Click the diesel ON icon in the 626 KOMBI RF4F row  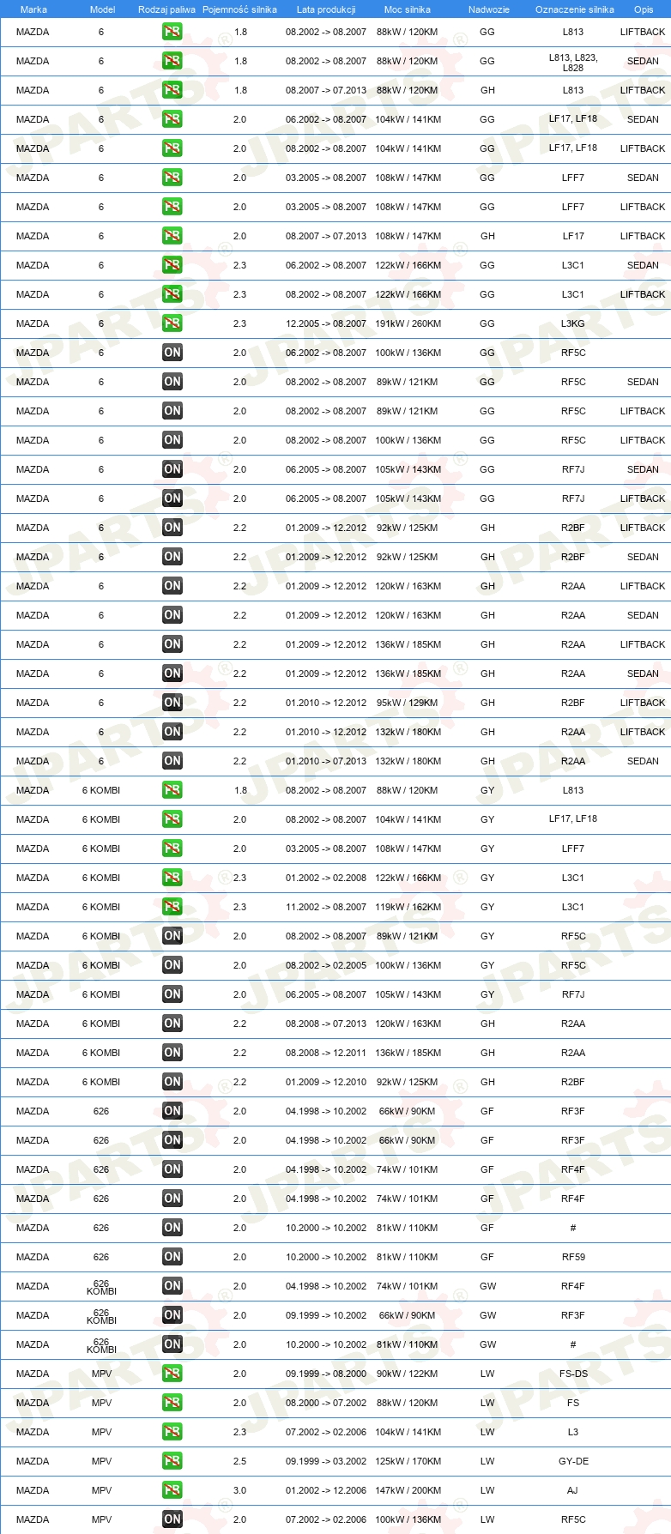coord(172,1286)
